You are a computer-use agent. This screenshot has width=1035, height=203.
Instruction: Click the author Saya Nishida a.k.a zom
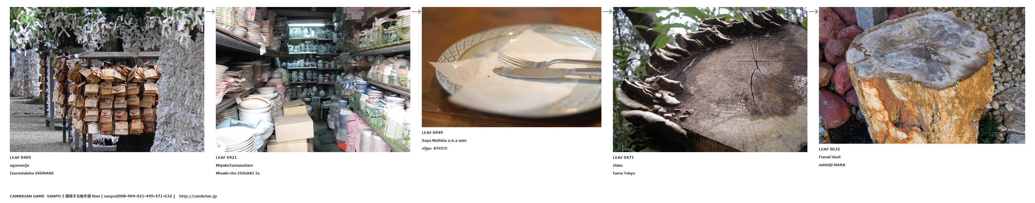point(444,141)
